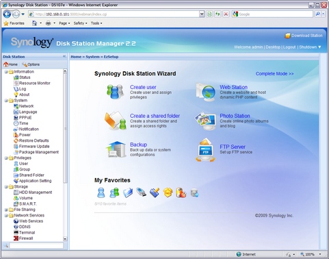Click the browser address bar field
The image size is (329, 259).
pyautogui.click(x=116, y=14)
